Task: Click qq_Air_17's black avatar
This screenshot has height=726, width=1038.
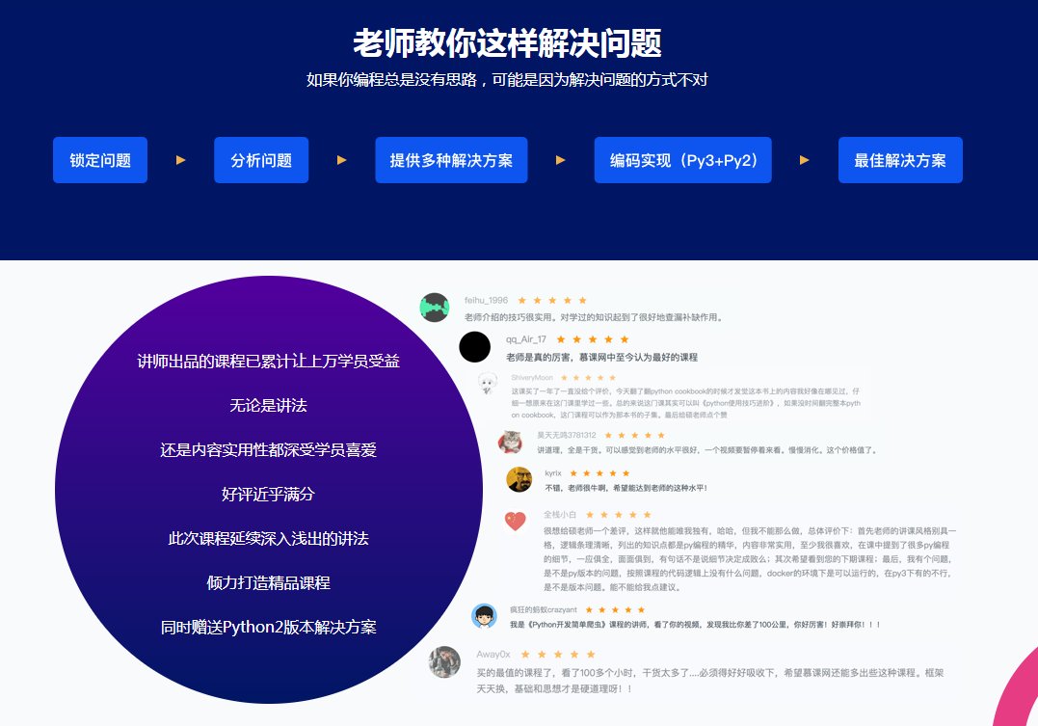Action: coord(475,347)
